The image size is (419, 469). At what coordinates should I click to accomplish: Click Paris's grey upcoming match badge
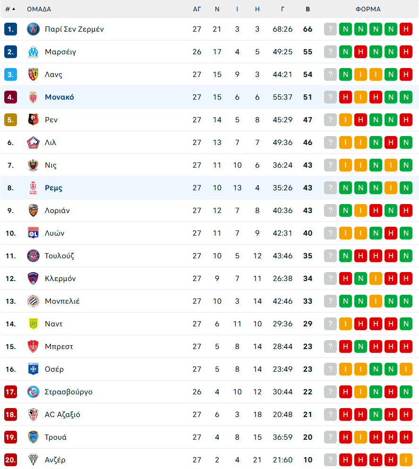(331, 29)
